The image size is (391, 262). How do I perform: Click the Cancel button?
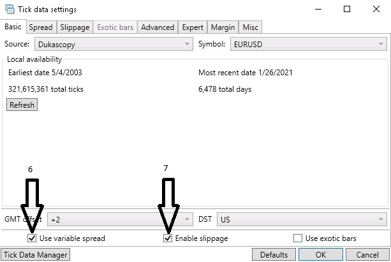367,255
